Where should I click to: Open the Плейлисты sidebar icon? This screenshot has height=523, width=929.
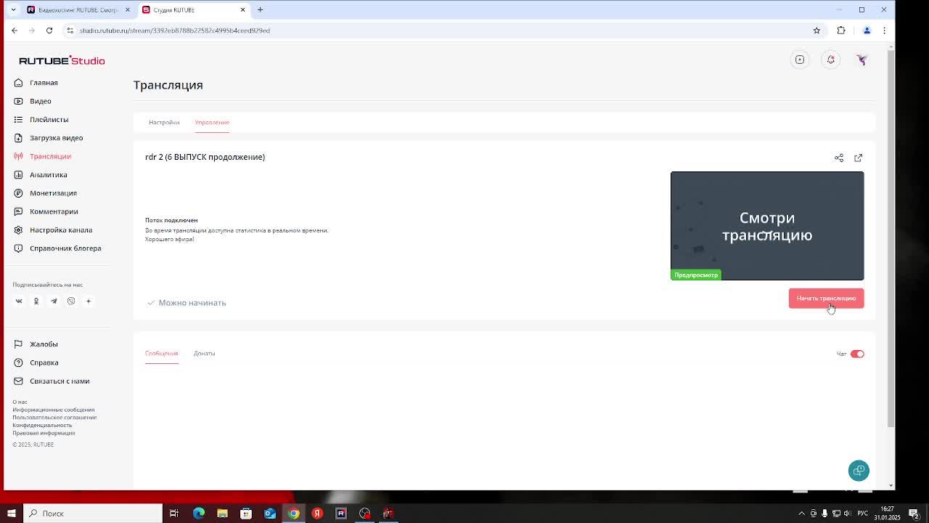(x=18, y=119)
